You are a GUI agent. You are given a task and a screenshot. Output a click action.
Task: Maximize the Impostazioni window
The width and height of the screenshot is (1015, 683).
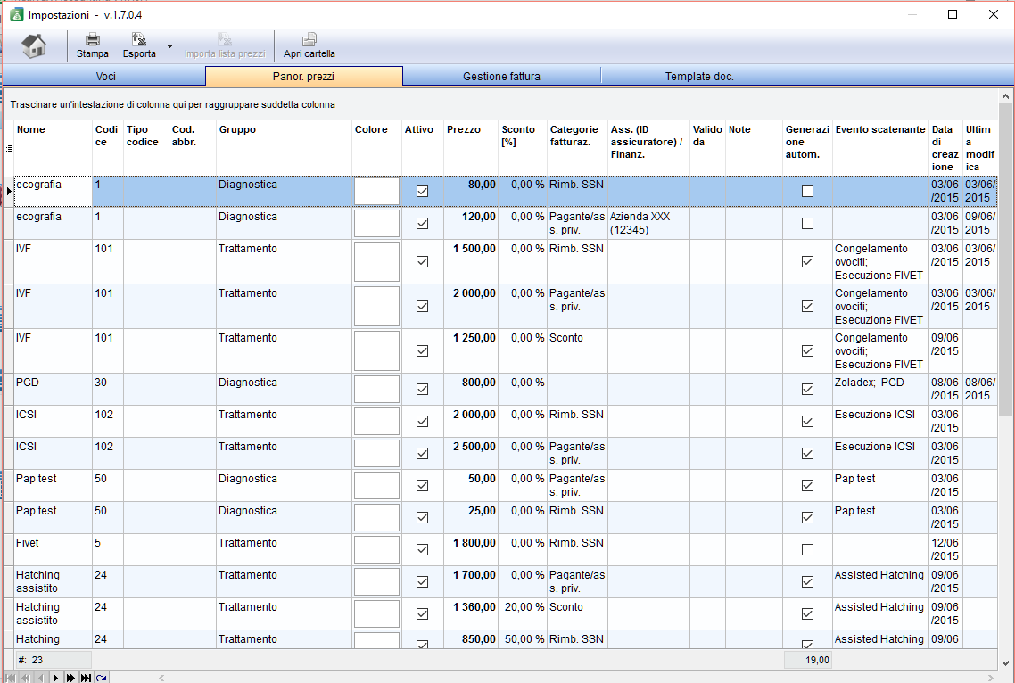pyautogui.click(x=953, y=14)
